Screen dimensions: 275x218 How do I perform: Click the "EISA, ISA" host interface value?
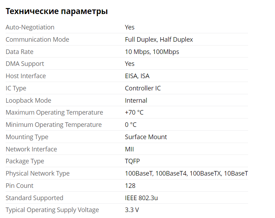137,76
